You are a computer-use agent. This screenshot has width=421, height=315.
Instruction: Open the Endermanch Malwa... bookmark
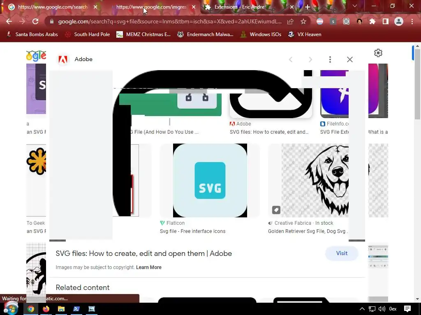206,34
